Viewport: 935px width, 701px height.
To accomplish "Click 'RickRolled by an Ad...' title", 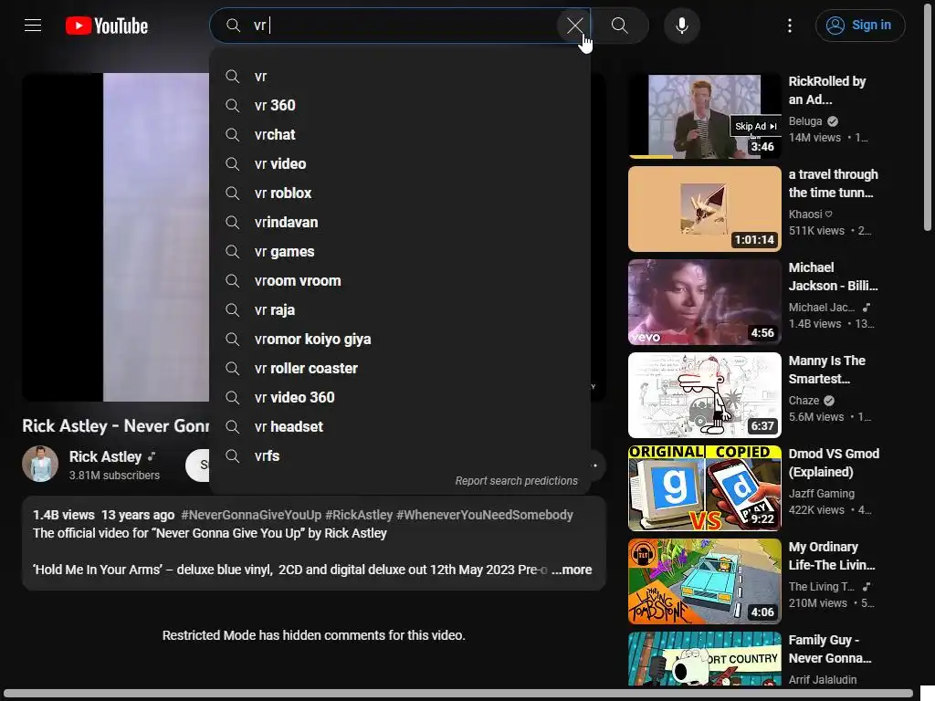I will (x=827, y=90).
